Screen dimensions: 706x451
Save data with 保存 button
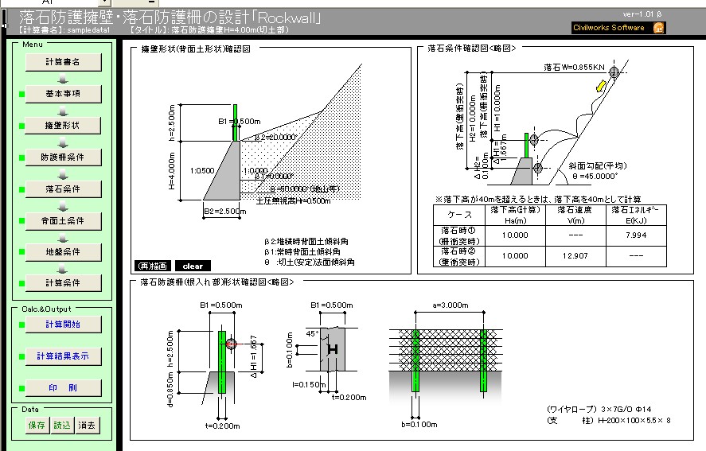click(37, 426)
